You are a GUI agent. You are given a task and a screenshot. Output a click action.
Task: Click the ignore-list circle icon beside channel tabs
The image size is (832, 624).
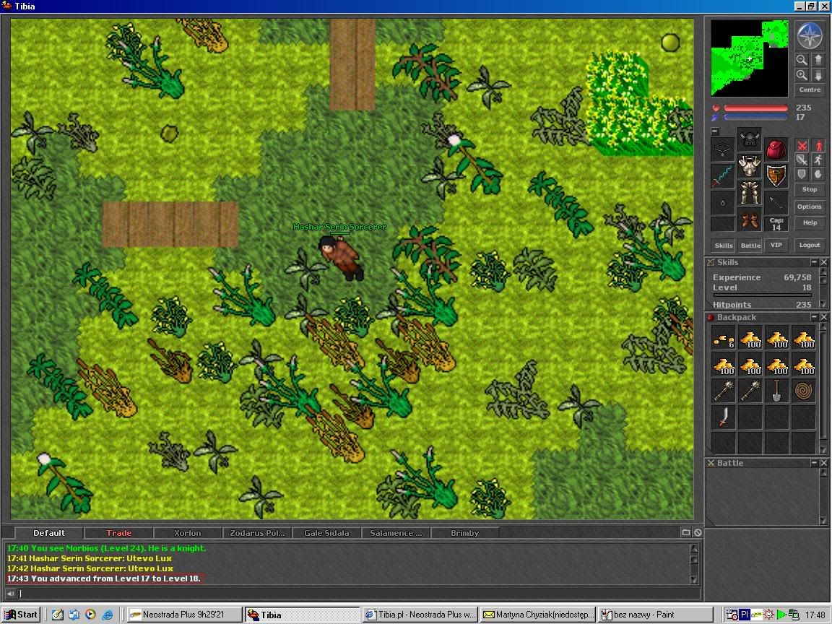[698, 532]
